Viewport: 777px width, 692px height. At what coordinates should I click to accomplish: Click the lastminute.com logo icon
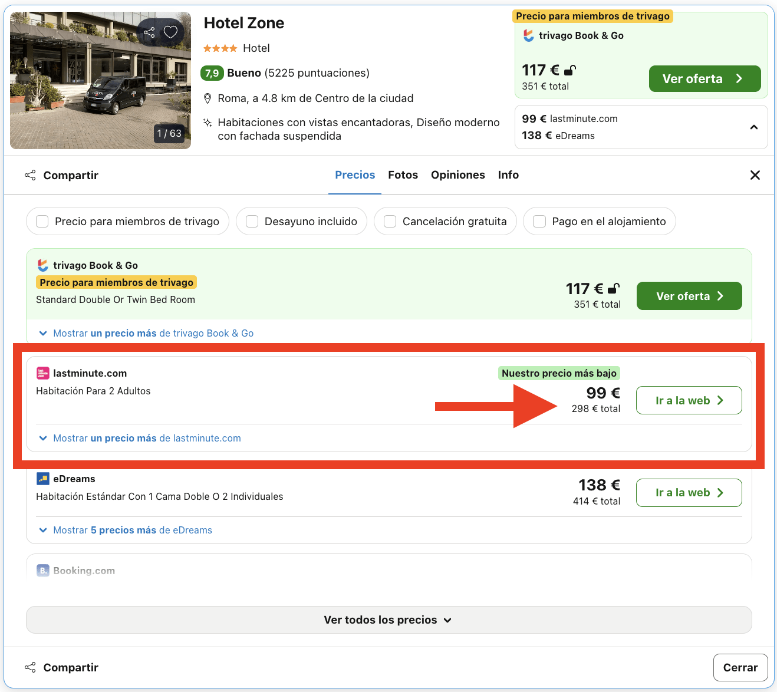click(43, 373)
